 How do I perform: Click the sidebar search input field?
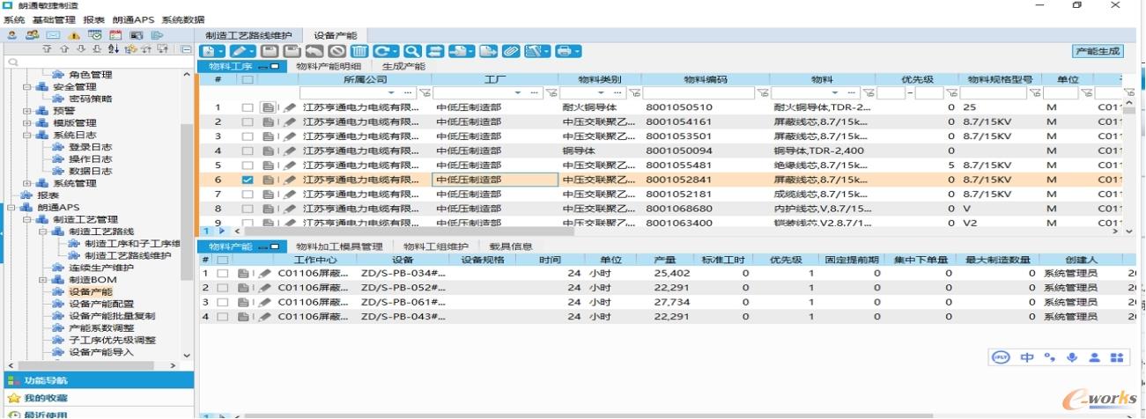[97, 62]
